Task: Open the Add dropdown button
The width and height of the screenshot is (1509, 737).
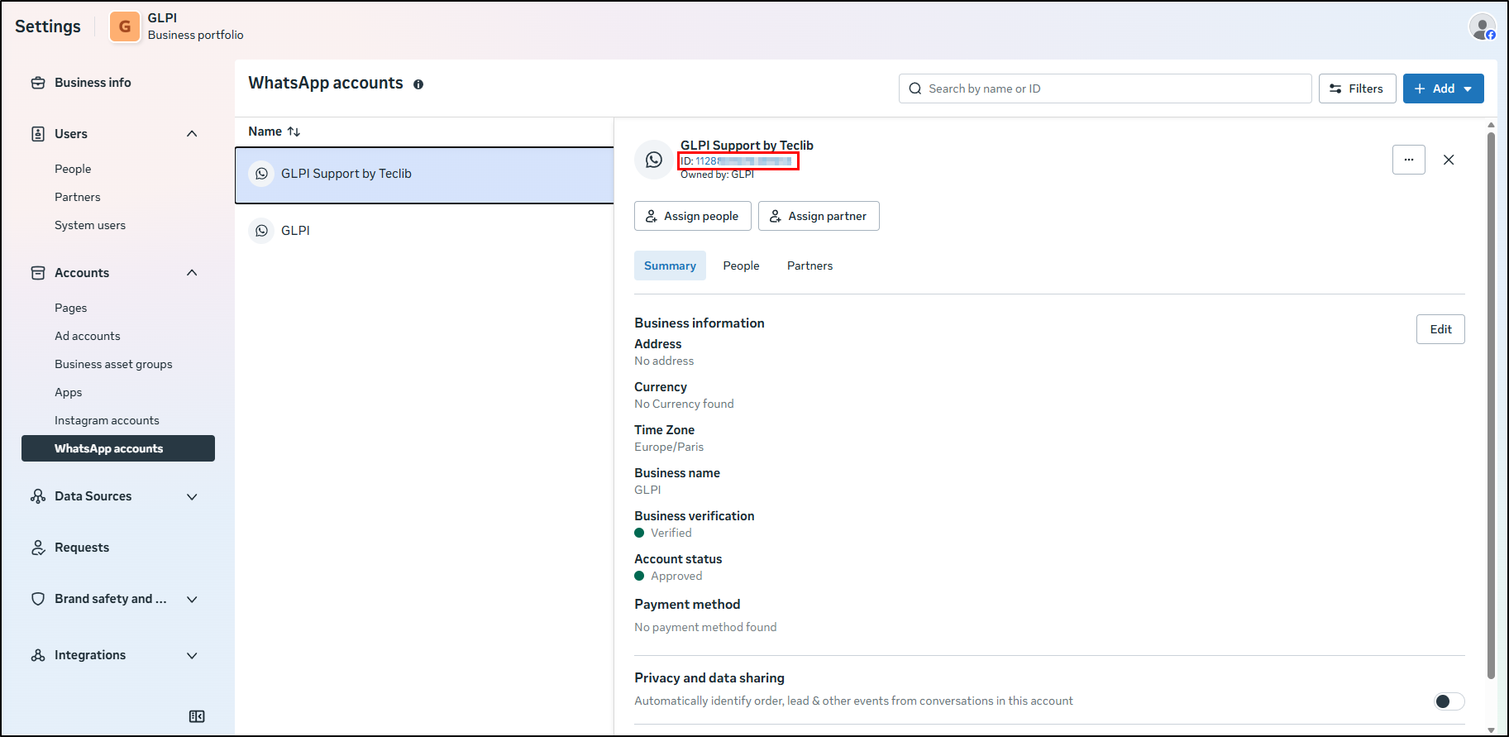Action: coord(1443,89)
